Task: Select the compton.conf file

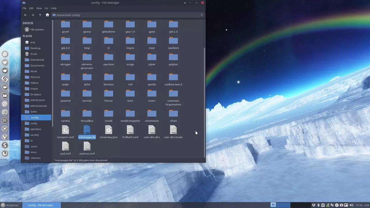Action: [x=65, y=132]
